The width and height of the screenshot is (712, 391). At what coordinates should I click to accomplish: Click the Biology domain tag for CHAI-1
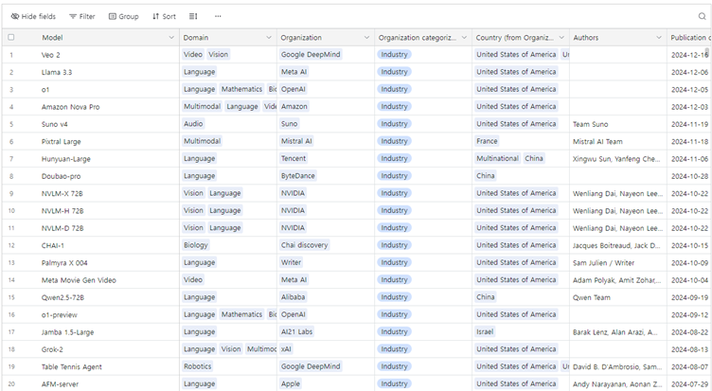coord(196,245)
